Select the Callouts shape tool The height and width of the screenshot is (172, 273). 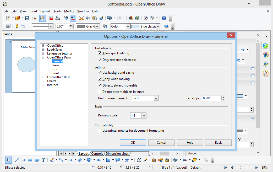[x=118, y=160]
